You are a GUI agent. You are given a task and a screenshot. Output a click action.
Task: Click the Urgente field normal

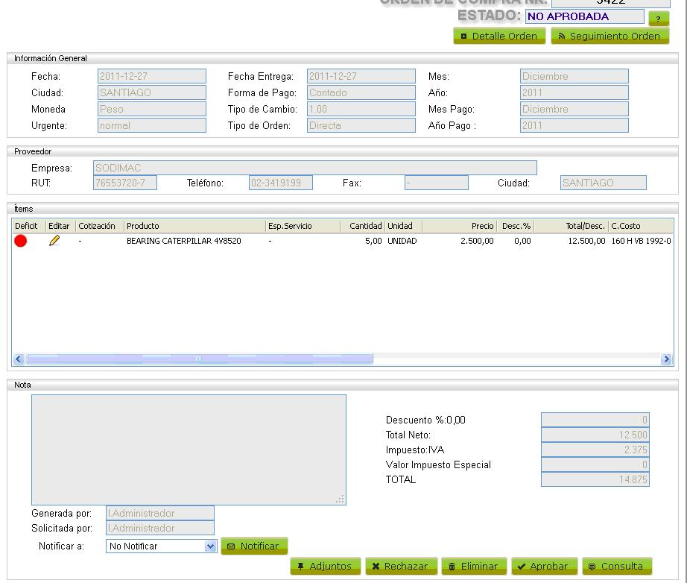point(151,125)
